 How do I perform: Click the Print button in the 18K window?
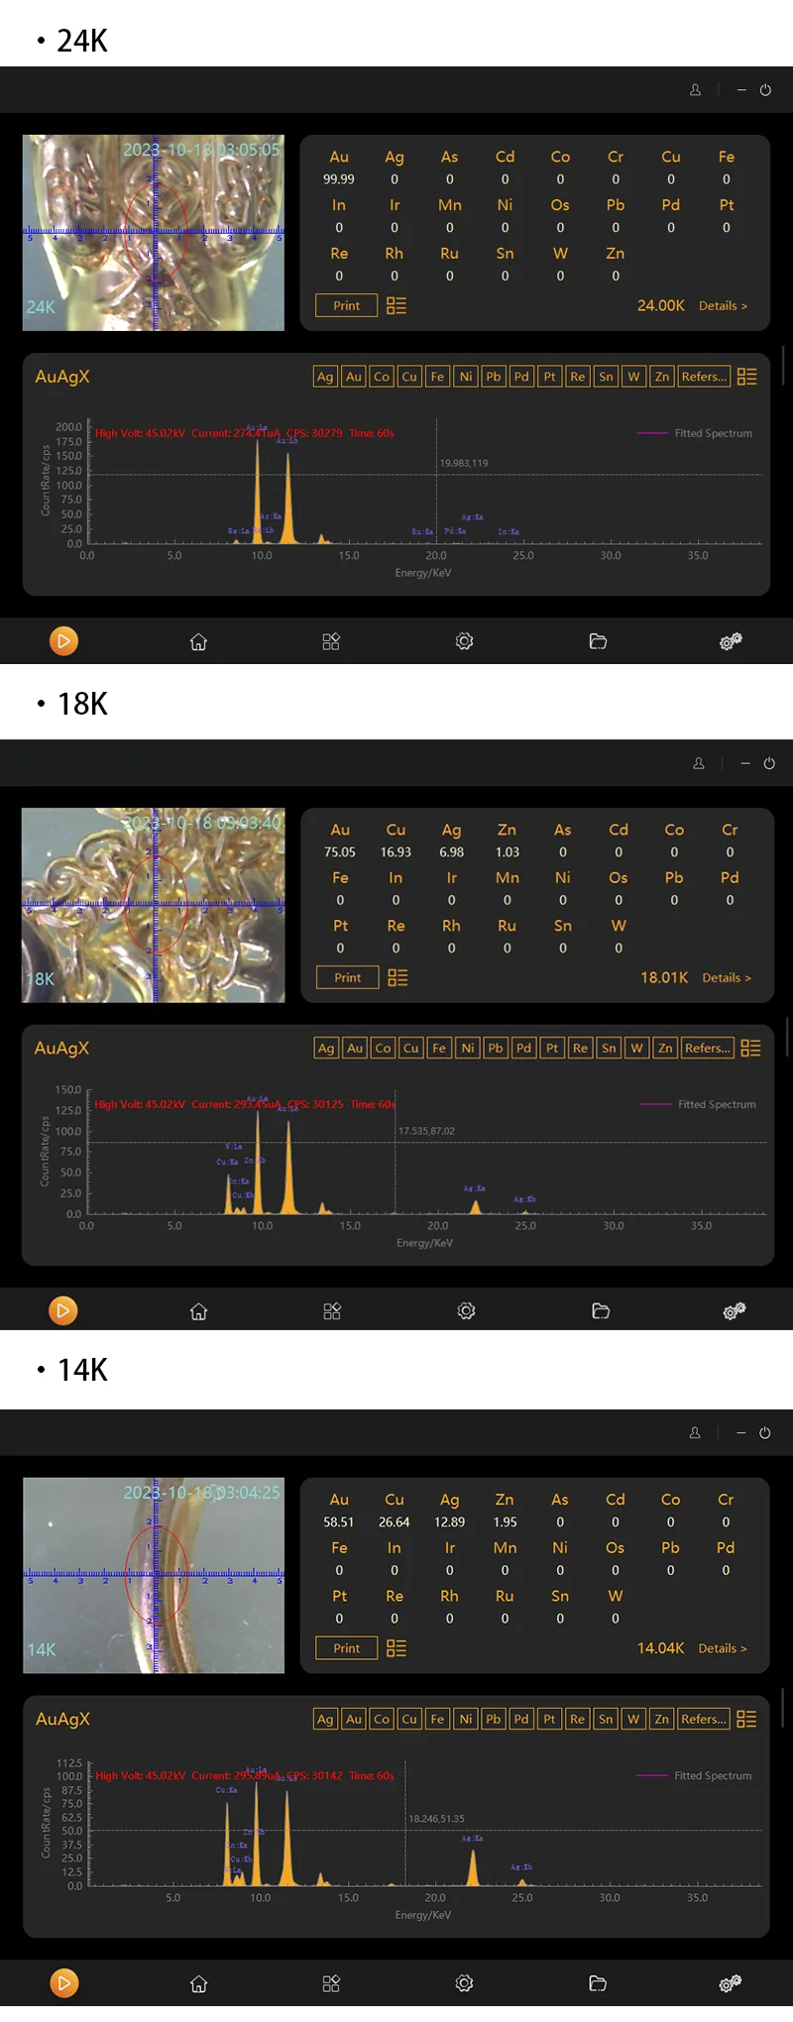pyautogui.click(x=348, y=977)
